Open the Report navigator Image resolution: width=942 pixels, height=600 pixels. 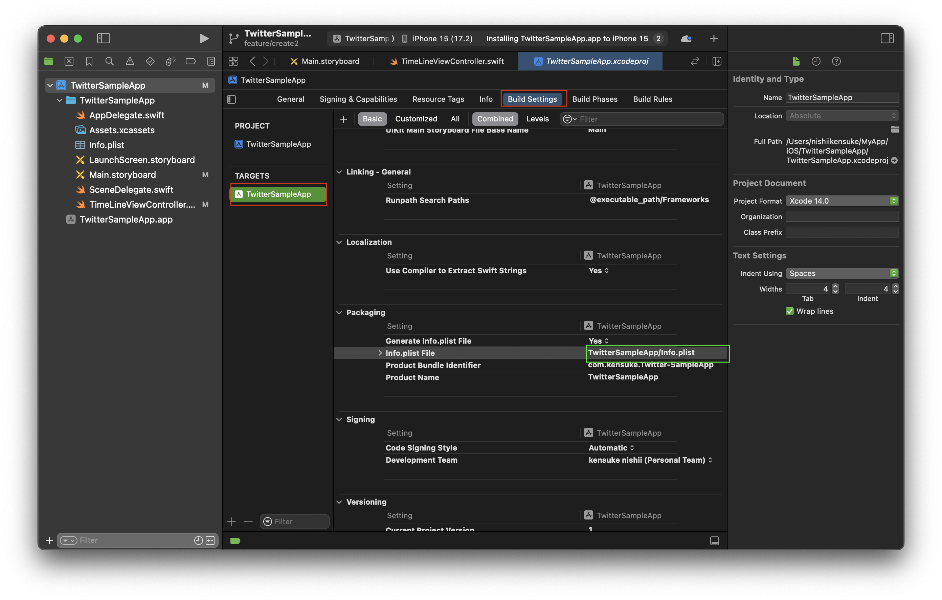point(211,62)
